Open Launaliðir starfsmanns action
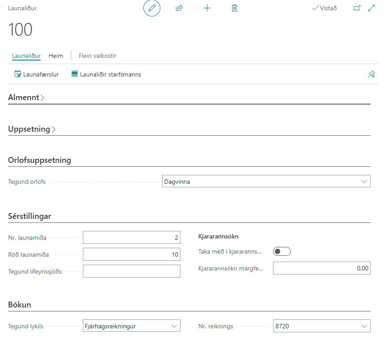 106,74
